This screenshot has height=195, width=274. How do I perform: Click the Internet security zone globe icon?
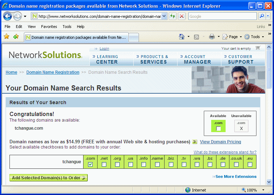[188, 190]
